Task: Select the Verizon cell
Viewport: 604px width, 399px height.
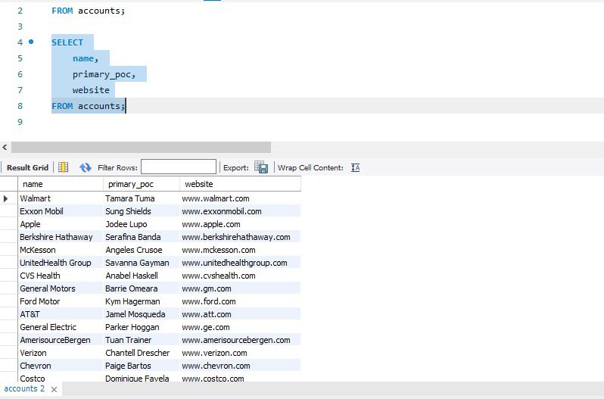Action: point(61,353)
